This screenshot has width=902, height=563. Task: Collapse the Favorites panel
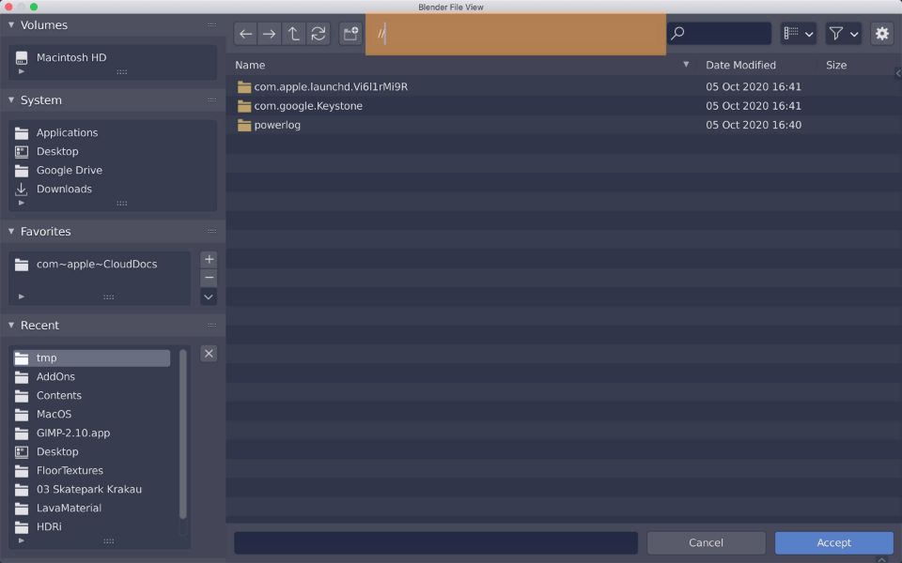pyautogui.click(x=11, y=232)
